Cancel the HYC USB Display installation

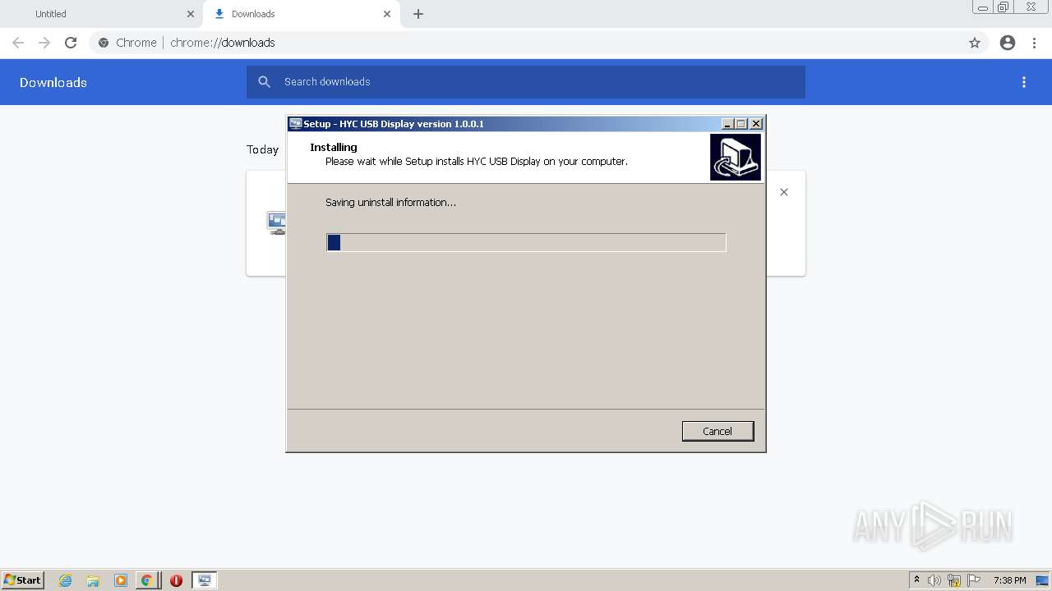coord(717,431)
